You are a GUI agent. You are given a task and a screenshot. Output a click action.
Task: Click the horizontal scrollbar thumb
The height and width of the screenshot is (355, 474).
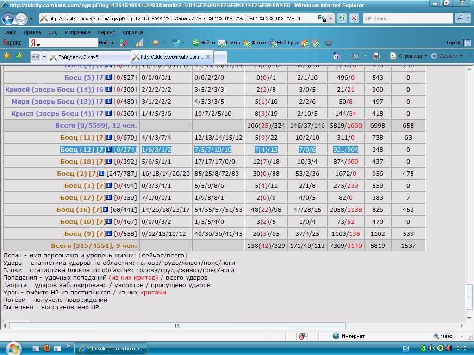[x=177, y=326]
